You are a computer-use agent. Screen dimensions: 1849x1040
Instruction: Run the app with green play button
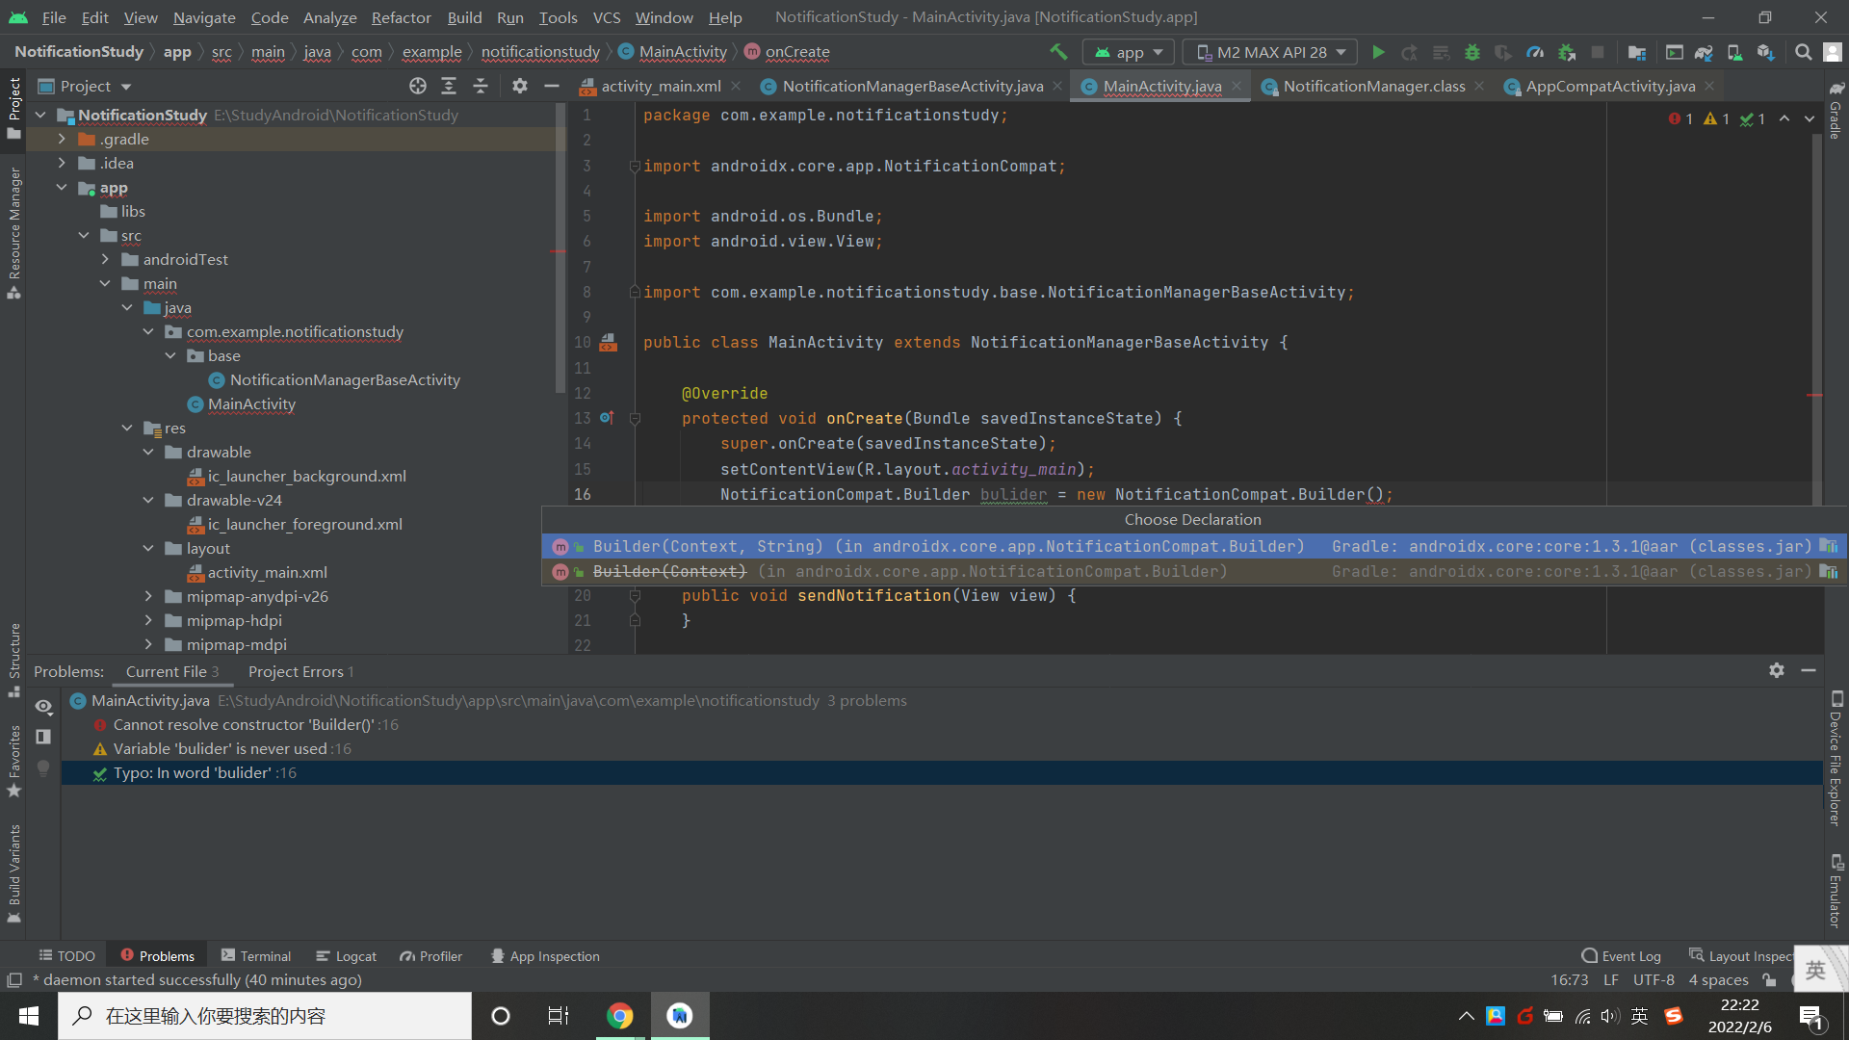[1378, 52]
